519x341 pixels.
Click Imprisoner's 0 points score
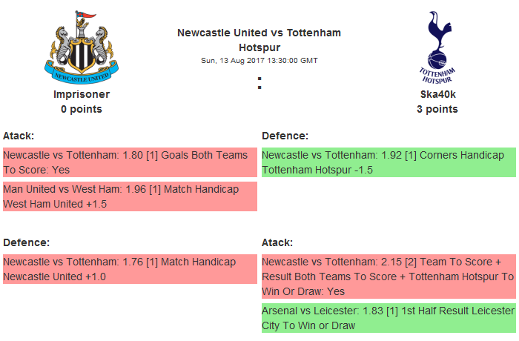tap(82, 109)
